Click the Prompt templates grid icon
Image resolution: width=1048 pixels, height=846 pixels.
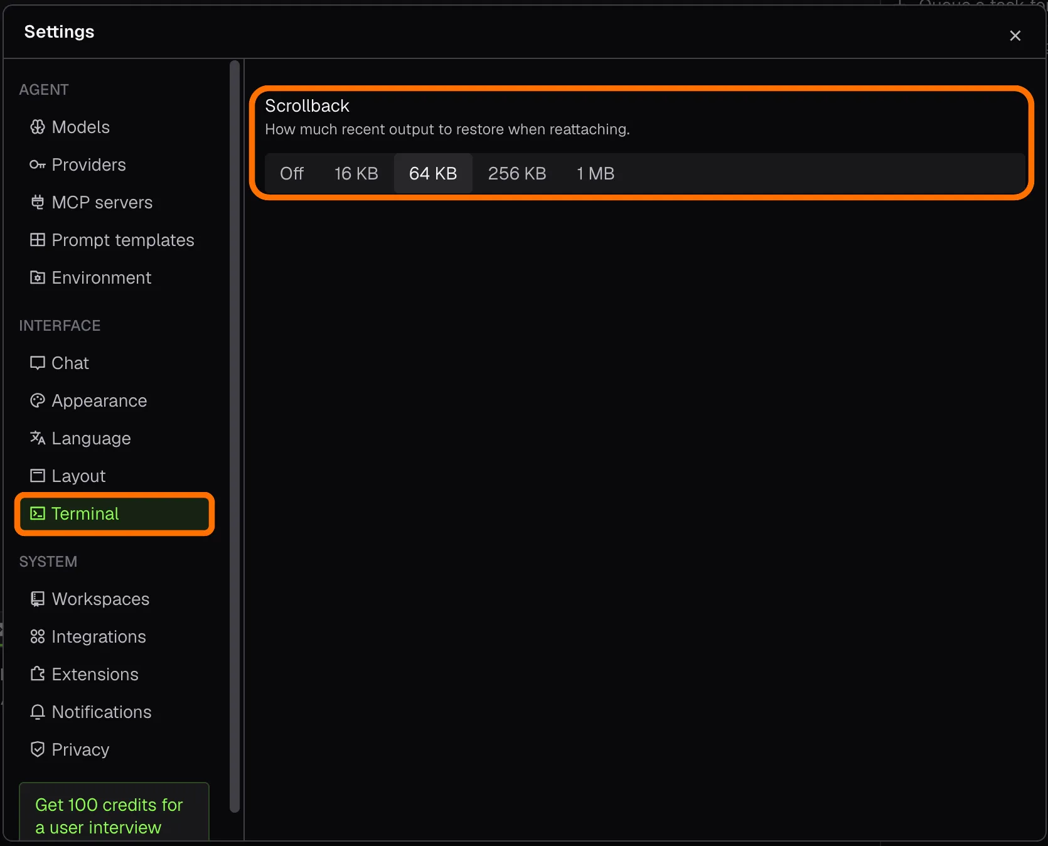click(38, 240)
